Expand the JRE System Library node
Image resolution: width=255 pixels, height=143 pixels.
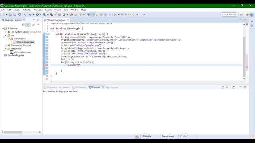point(6,32)
